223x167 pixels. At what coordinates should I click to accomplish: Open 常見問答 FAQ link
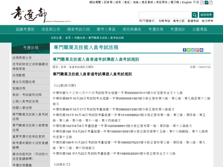[x=162, y=2]
